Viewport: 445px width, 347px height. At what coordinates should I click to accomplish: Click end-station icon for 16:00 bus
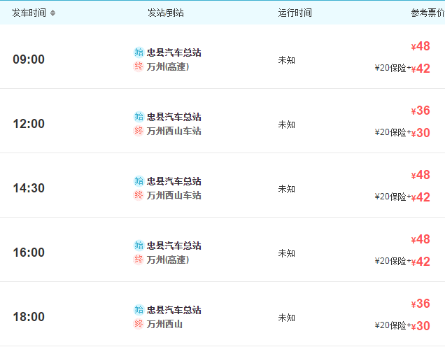pyautogui.click(x=139, y=260)
